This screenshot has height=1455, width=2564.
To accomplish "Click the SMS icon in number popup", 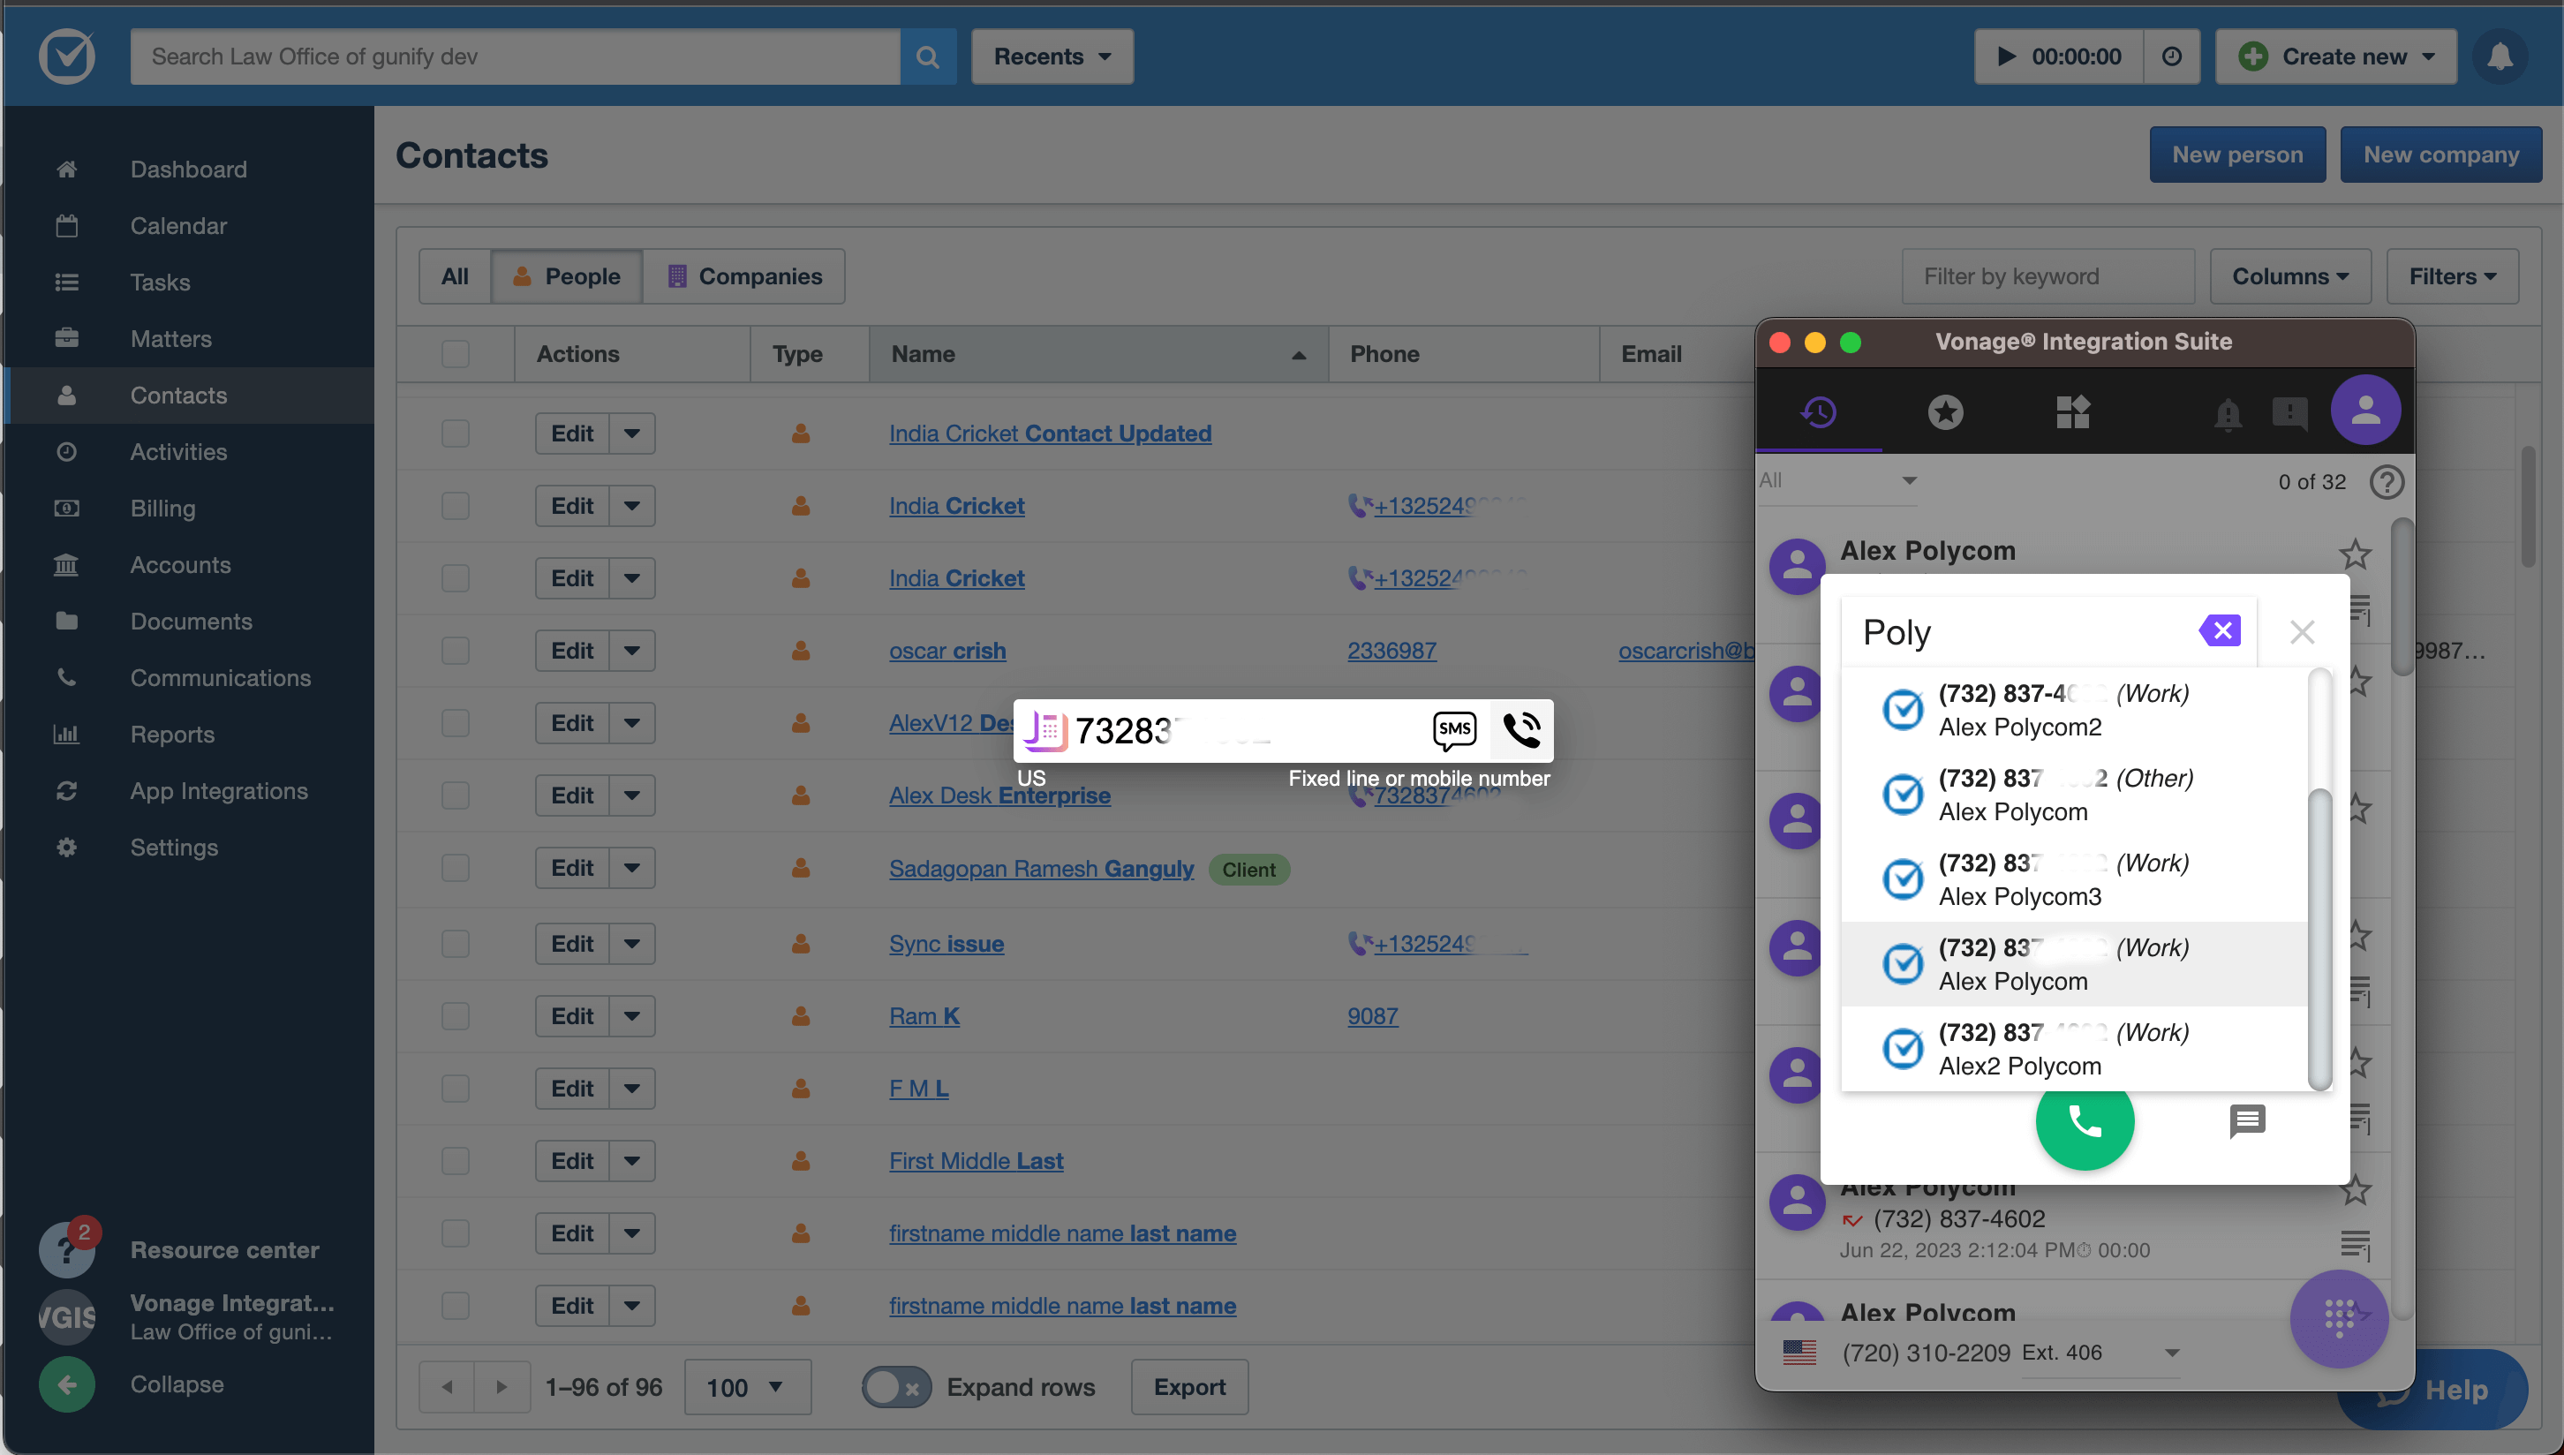I will point(1454,730).
